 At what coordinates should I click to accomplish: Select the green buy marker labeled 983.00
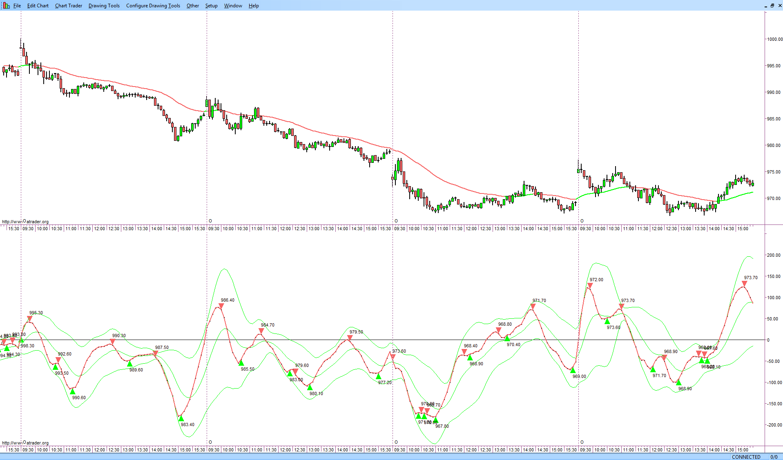coord(290,374)
